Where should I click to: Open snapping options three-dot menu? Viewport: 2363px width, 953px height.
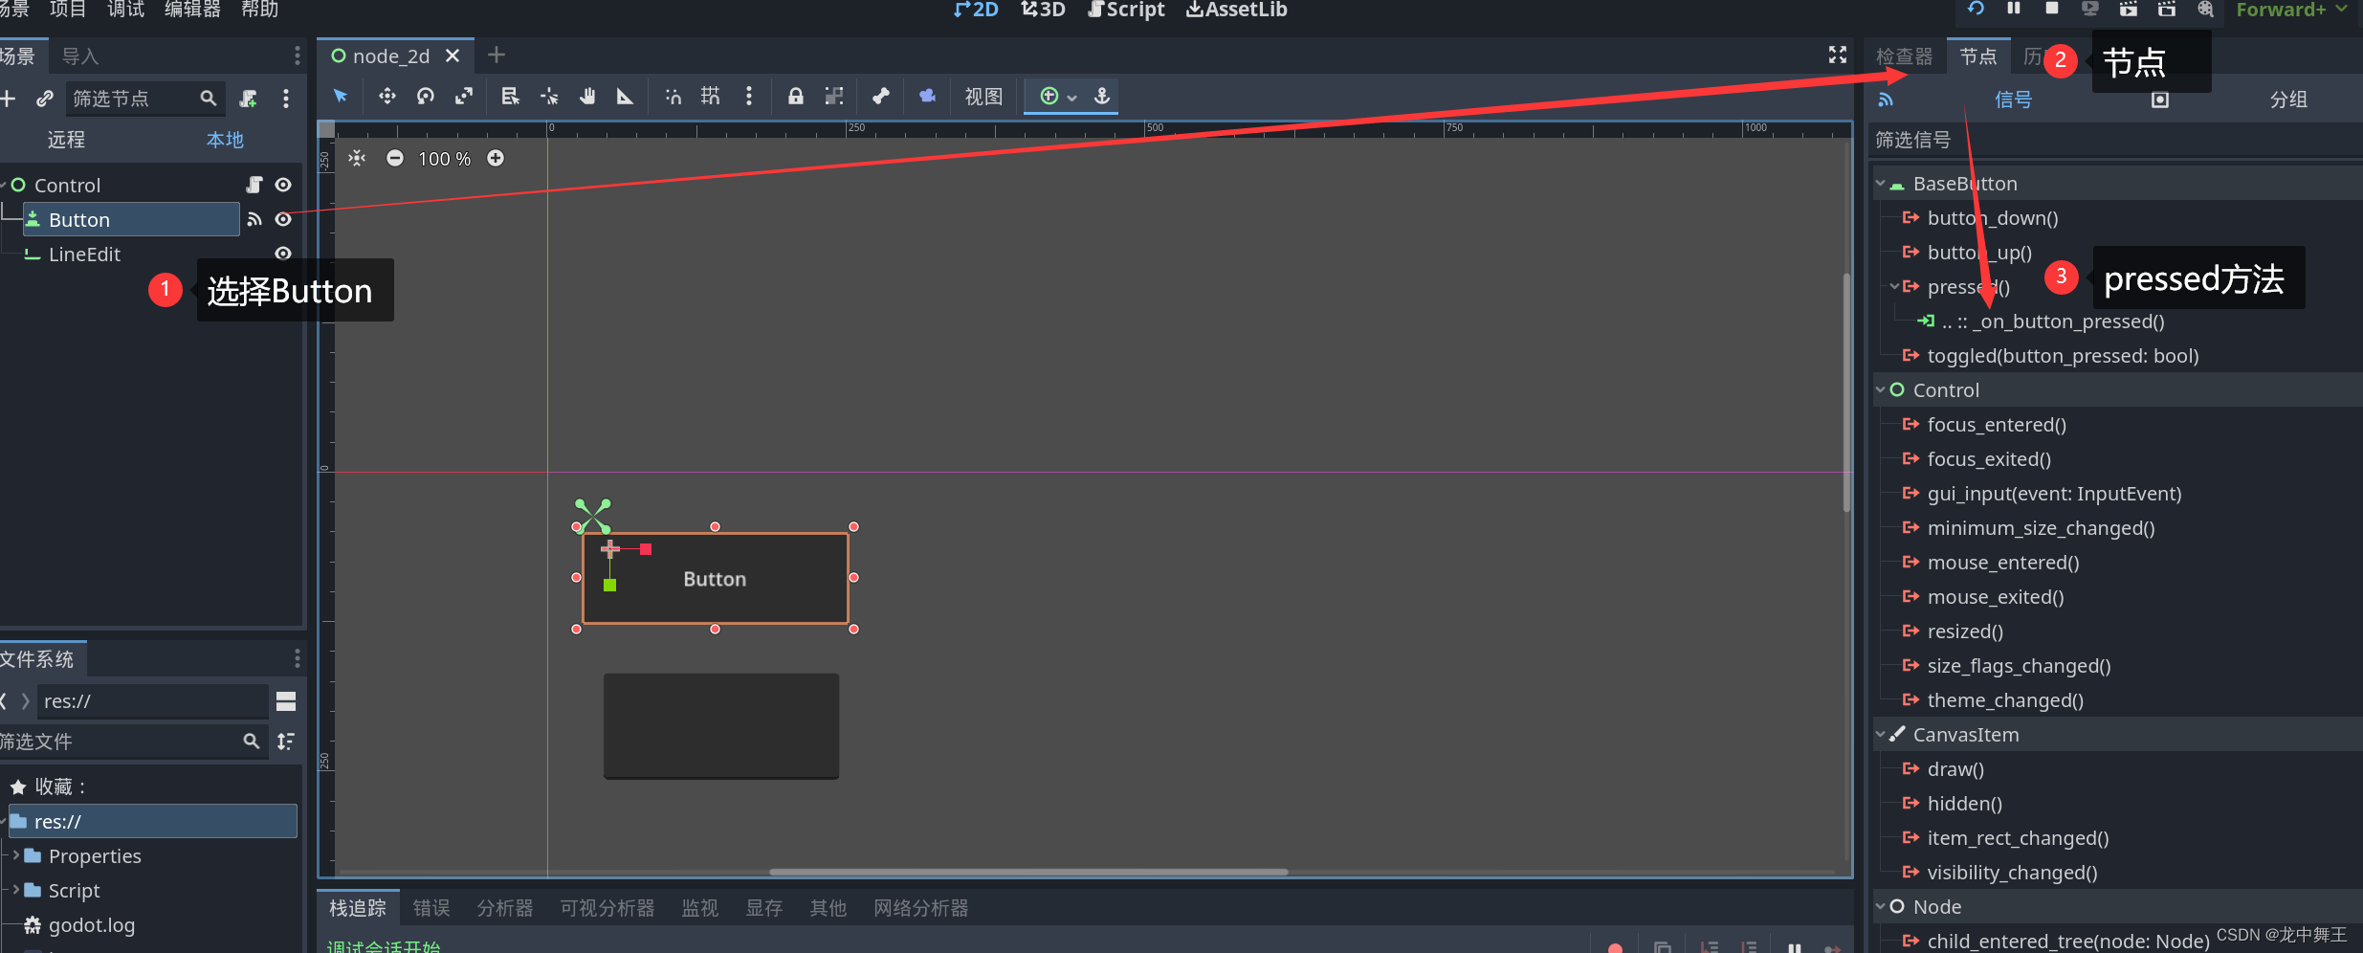[x=749, y=96]
